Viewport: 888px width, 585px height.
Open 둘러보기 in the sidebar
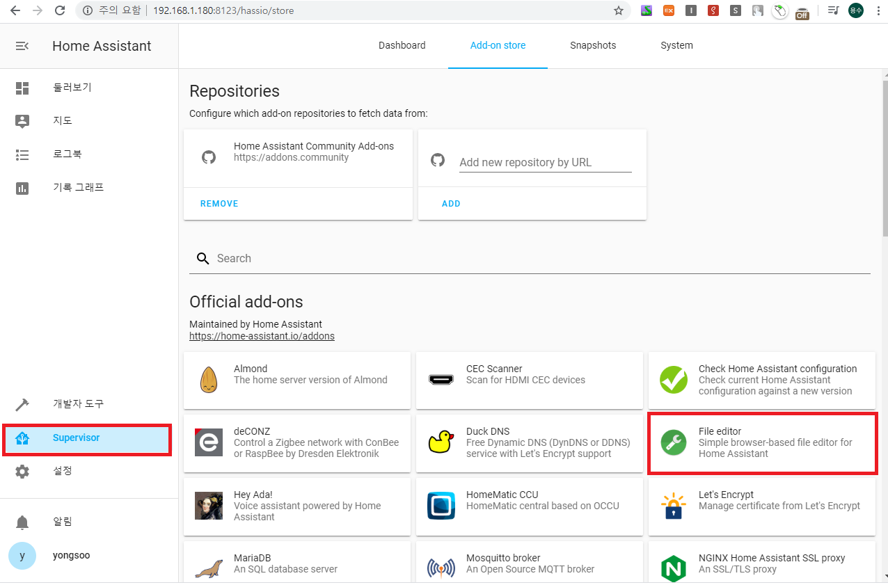pyautogui.click(x=89, y=88)
